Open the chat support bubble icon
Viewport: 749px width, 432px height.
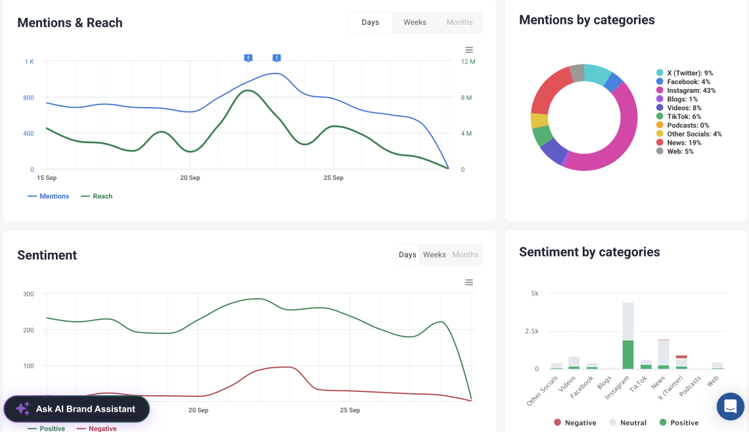(x=730, y=406)
